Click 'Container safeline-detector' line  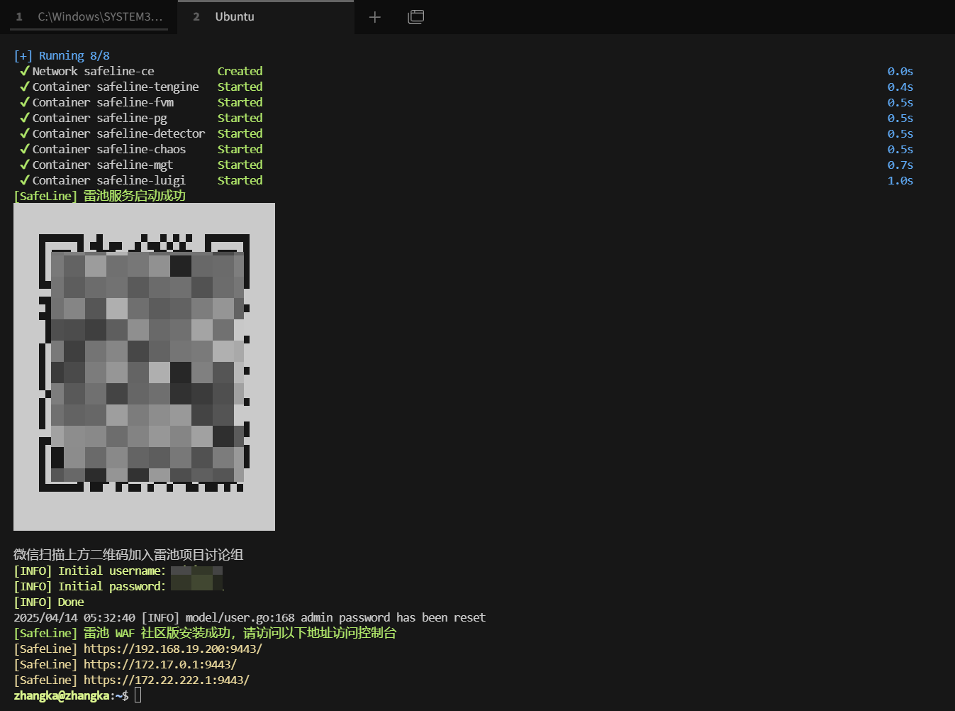point(118,133)
